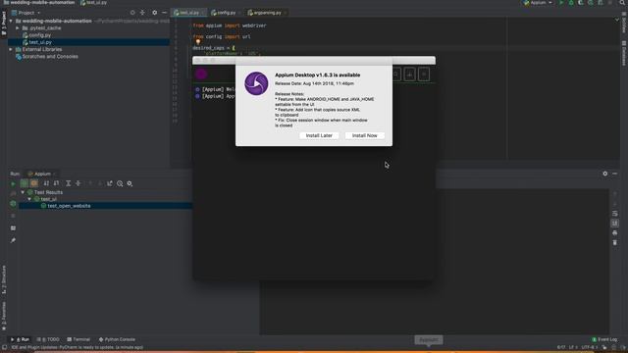Click collapse all icon in Run toolbar

78,183
